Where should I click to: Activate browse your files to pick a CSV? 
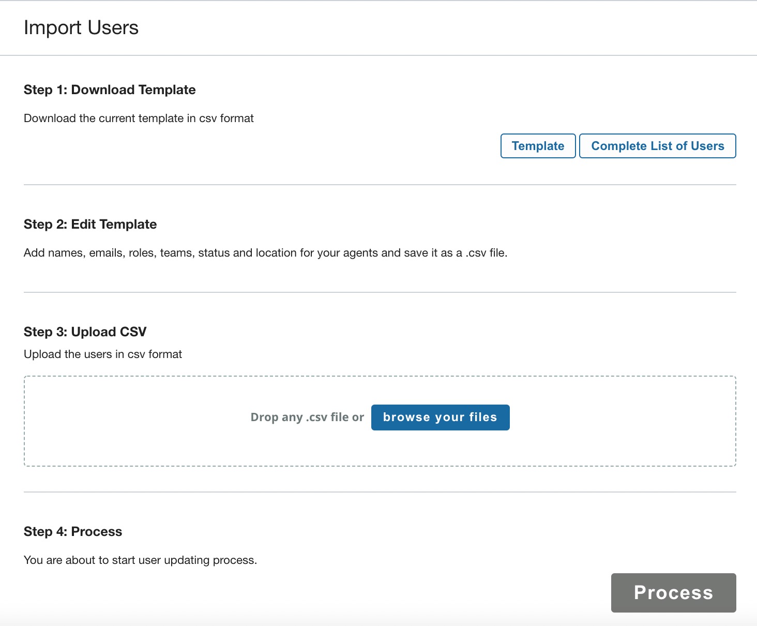pos(440,417)
